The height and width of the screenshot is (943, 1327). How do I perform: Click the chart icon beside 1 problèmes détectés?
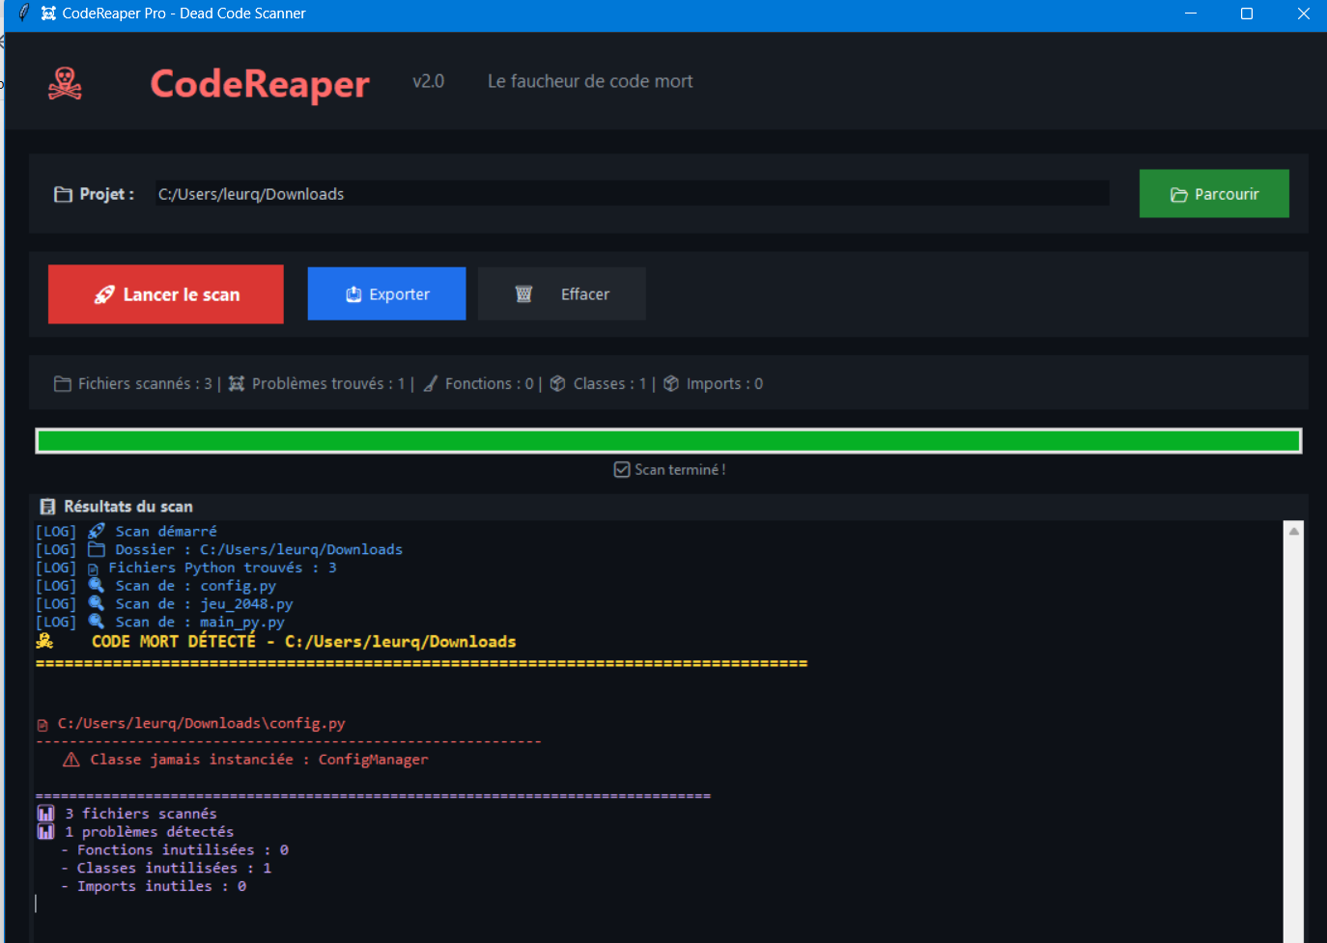pos(45,832)
